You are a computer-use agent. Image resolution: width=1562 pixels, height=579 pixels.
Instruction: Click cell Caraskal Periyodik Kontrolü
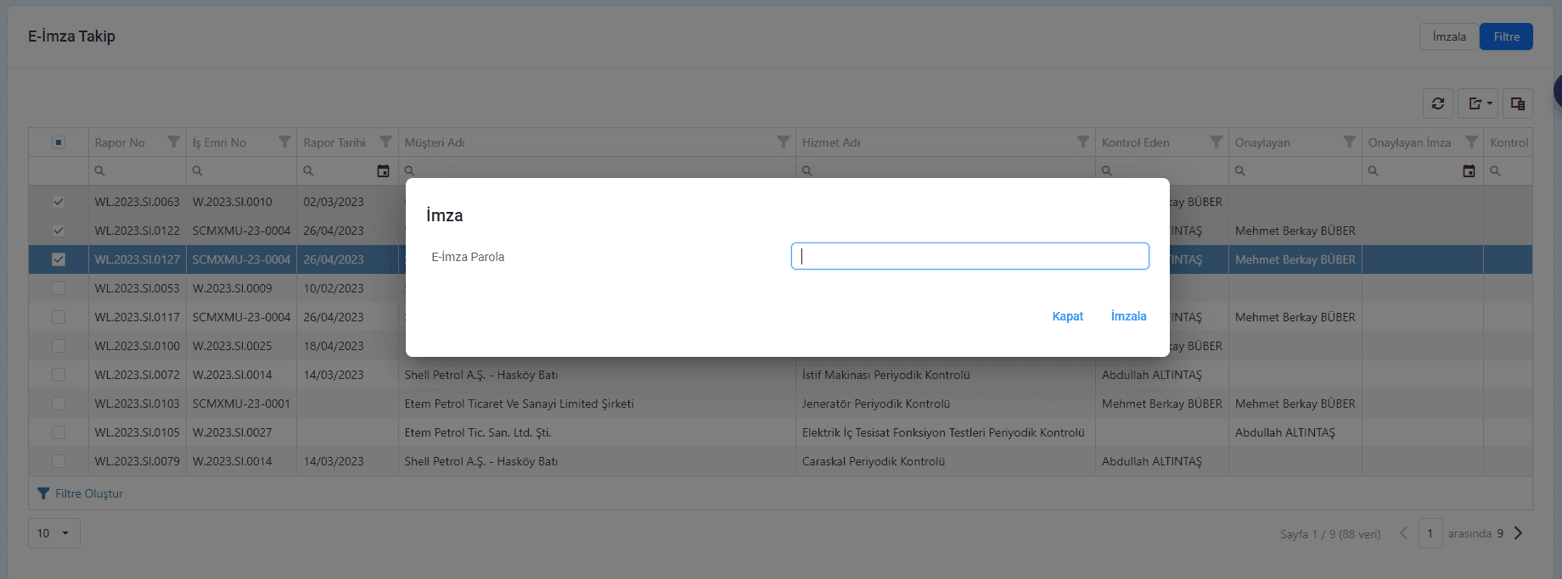pos(874,461)
